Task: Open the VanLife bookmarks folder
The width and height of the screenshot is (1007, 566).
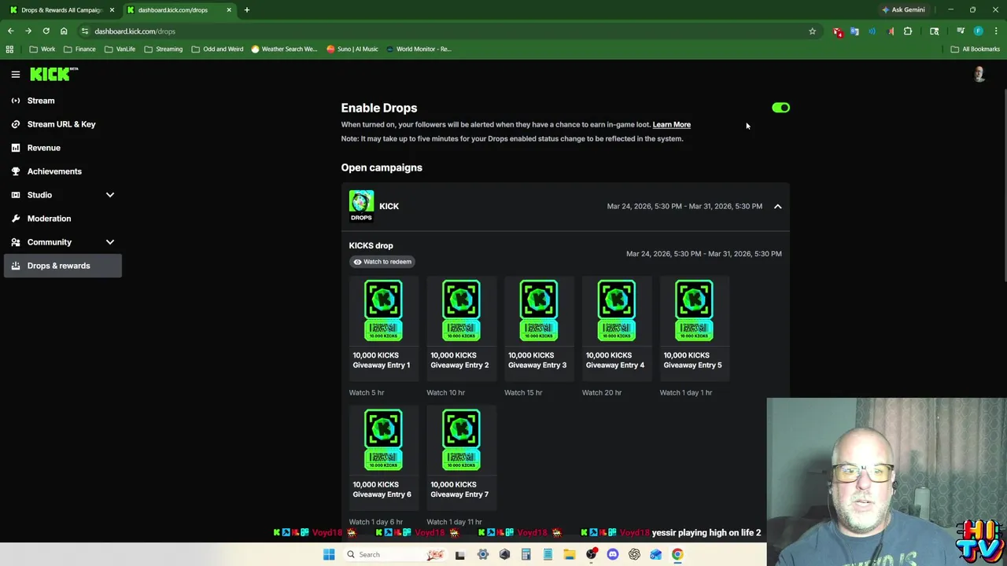Action: pos(120,49)
